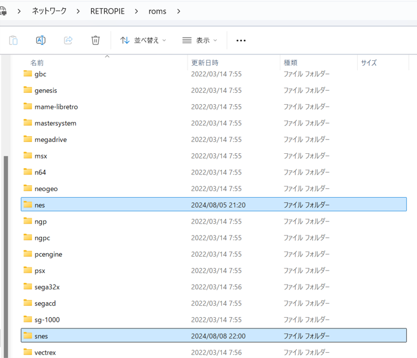Image resolution: width=417 pixels, height=358 pixels.
Task: Select the segacd folder icon
Action: tap(28, 303)
